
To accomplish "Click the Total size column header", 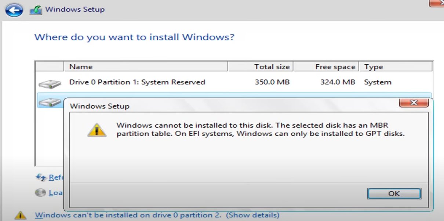I will [260, 66].
